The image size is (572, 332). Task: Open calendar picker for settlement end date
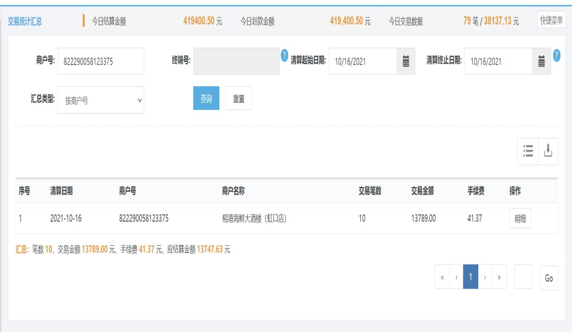(x=541, y=61)
